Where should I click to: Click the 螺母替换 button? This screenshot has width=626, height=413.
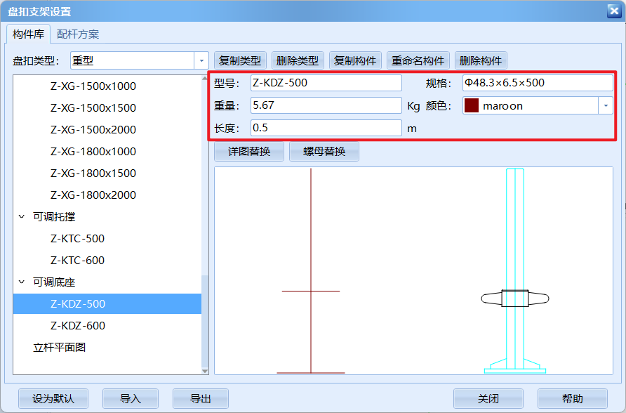click(324, 152)
